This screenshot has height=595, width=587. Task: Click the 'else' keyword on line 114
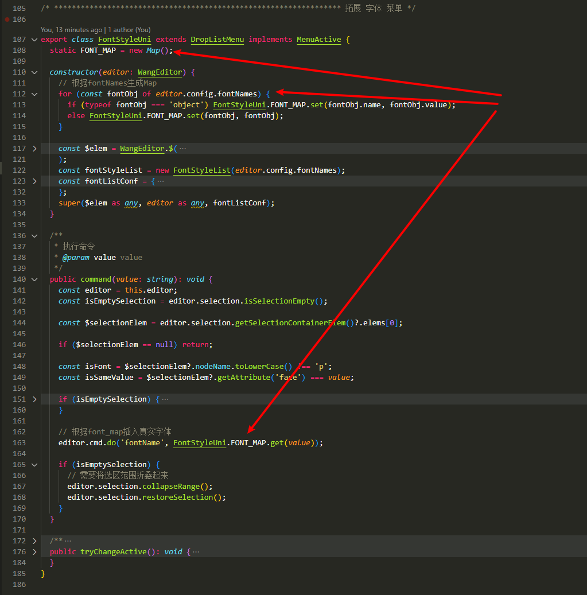click(76, 116)
